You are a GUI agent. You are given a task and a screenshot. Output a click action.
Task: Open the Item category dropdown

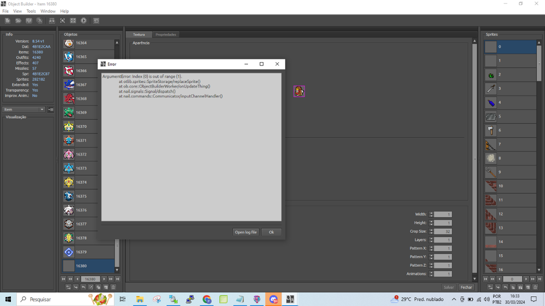click(x=24, y=109)
